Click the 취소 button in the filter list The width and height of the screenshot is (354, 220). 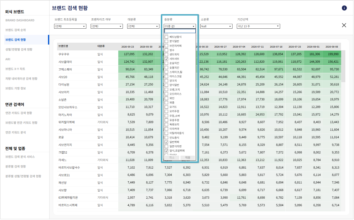pos(172,158)
